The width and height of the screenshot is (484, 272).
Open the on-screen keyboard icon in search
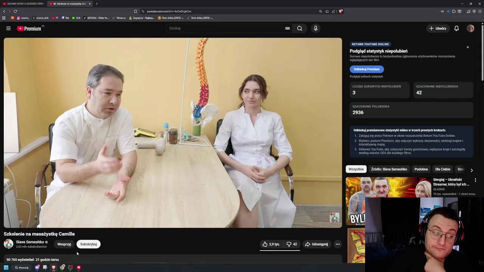click(287, 28)
